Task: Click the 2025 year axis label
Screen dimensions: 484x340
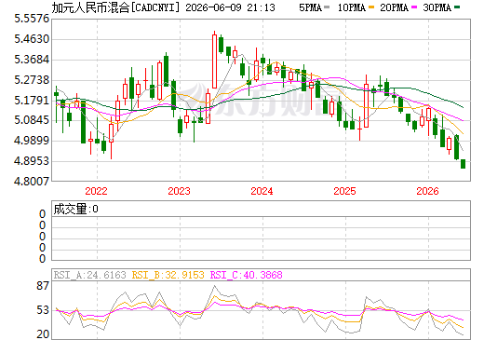Action: 344,191
